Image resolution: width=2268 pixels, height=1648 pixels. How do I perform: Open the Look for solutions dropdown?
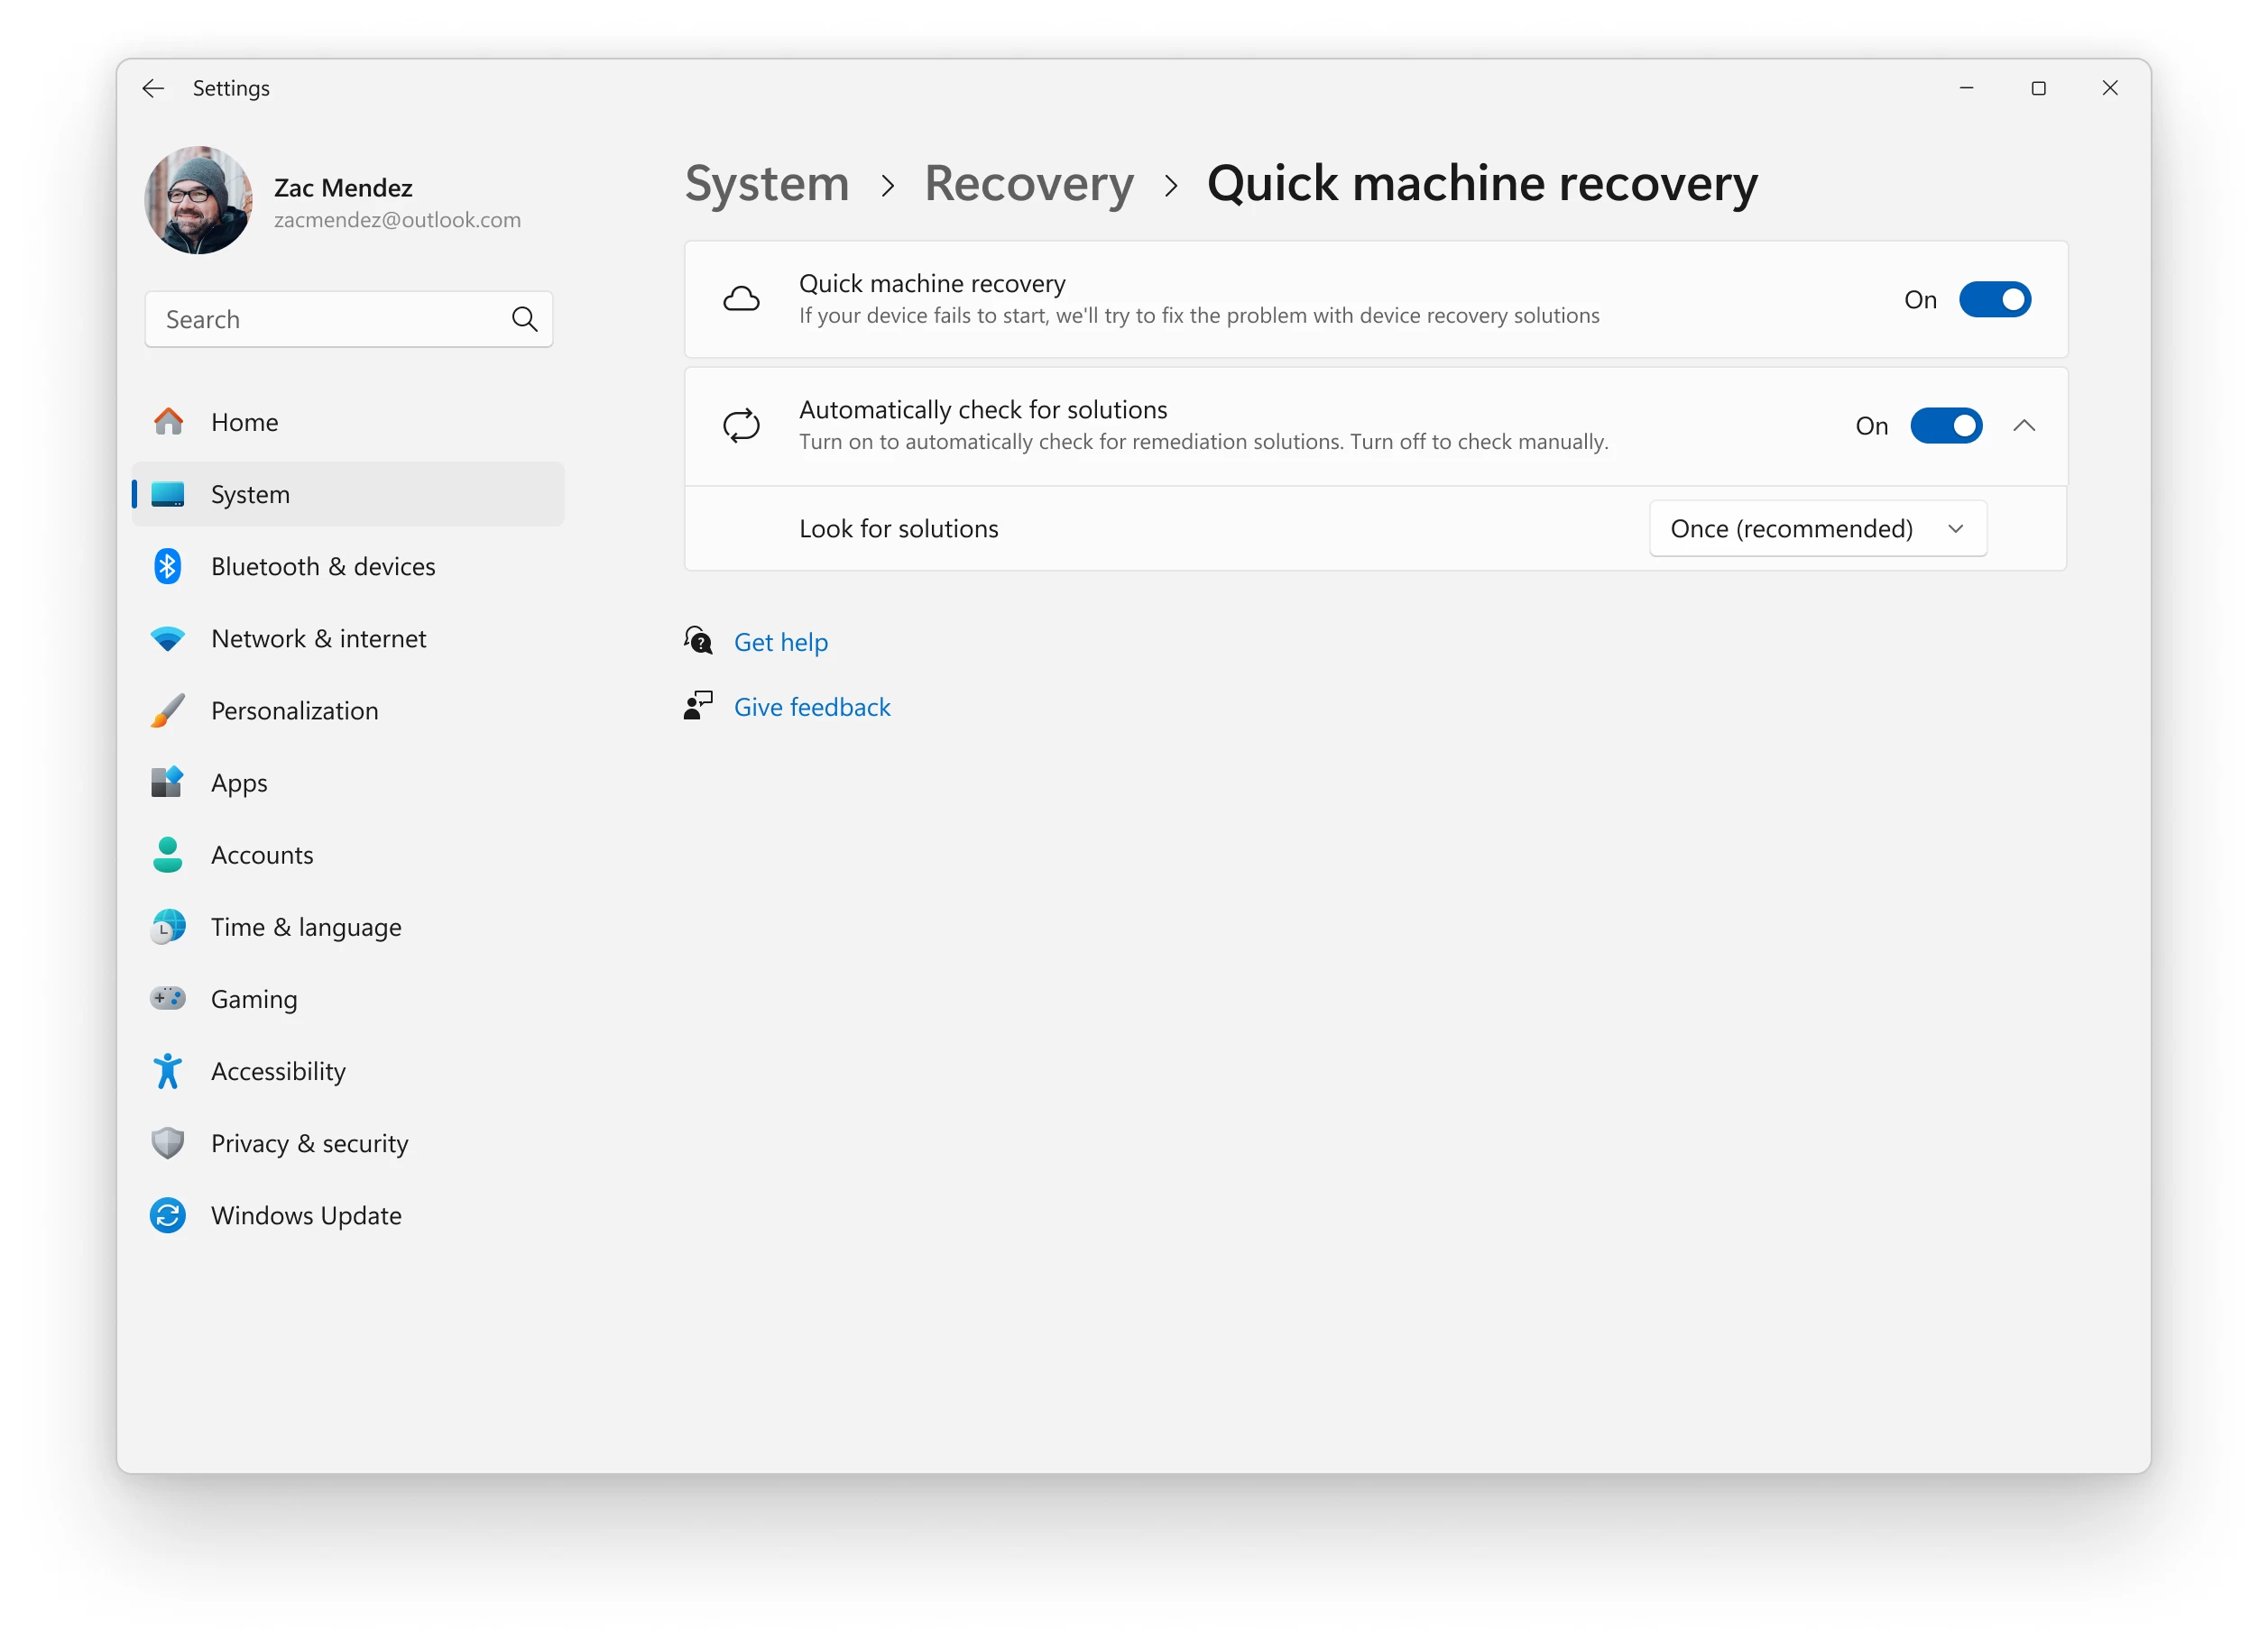1817,527
